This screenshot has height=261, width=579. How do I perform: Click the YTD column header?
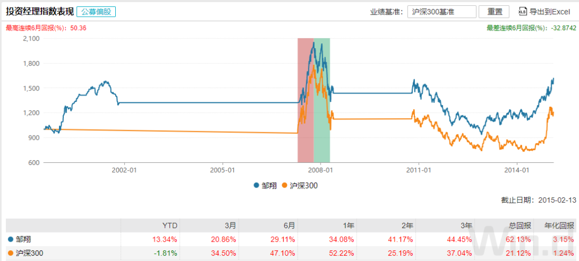coord(169,225)
